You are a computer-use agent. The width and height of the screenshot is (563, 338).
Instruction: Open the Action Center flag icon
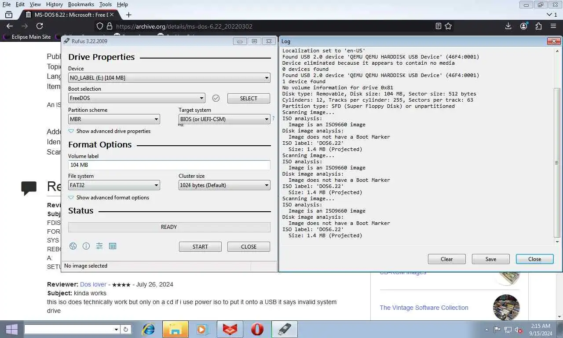pyautogui.click(x=497, y=330)
